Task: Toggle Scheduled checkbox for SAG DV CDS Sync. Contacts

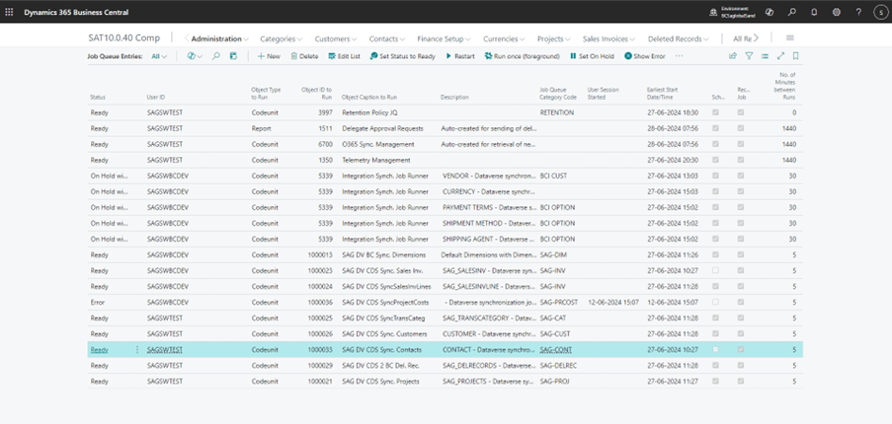Action: [x=715, y=350]
